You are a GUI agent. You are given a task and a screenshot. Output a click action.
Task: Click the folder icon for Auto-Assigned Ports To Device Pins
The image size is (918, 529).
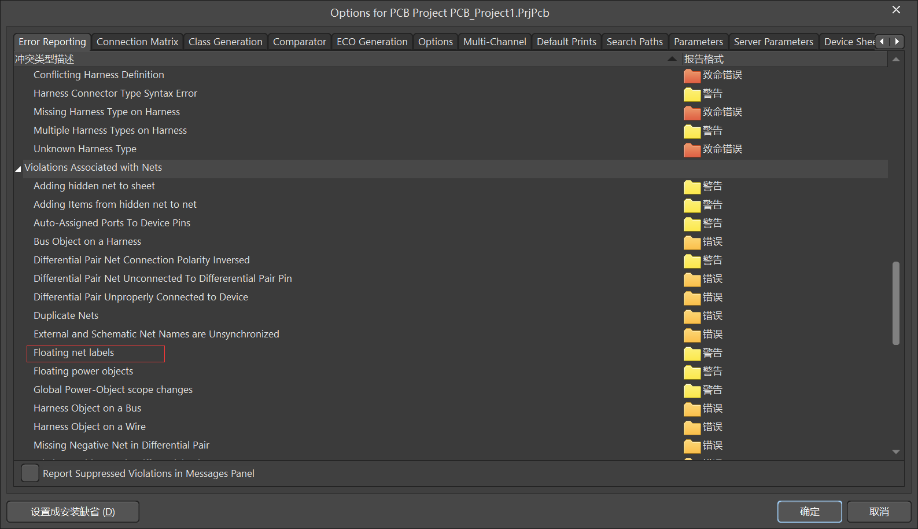(692, 223)
